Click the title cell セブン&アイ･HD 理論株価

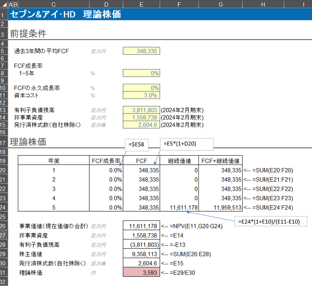click(x=65, y=14)
